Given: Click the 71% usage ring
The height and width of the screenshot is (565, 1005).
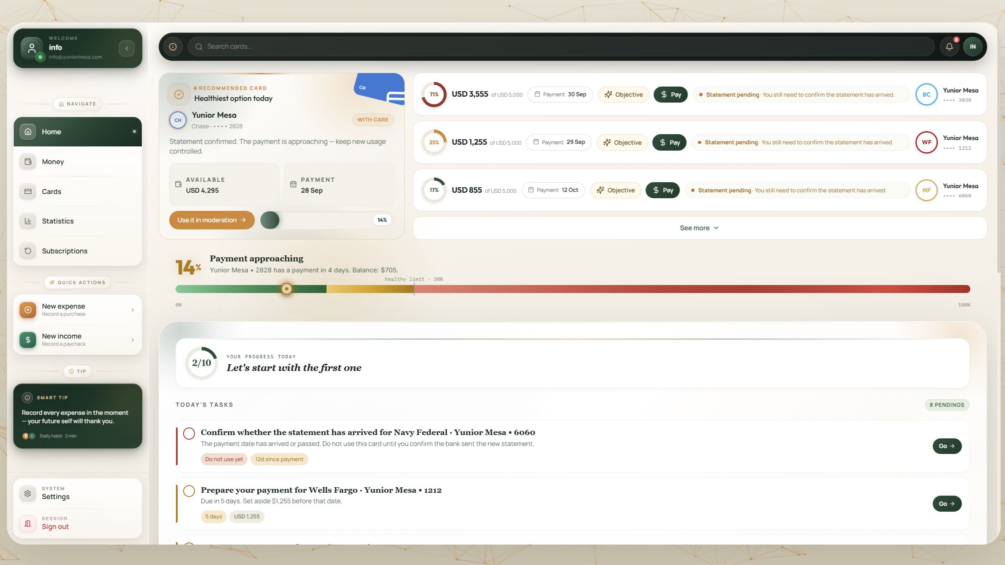Looking at the screenshot, I should 434,95.
